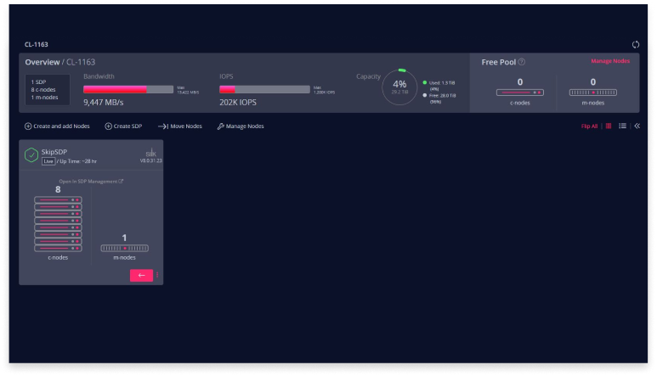Click the SkipSDP c-nodes server stack icon
This screenshot has width=657, height=376.
click(58, 224)
